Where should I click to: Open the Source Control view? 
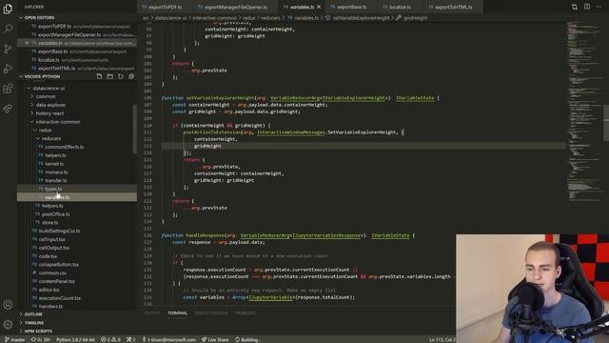pyautogui.click(x=8, y=49)
